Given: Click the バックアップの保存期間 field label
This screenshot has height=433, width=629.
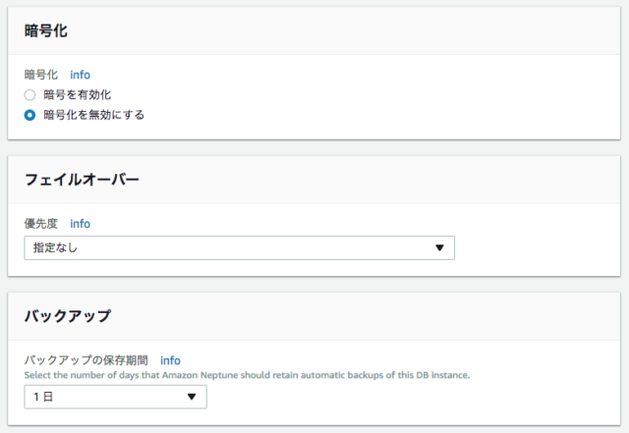Looking at the screenshot, I should 86,360.
